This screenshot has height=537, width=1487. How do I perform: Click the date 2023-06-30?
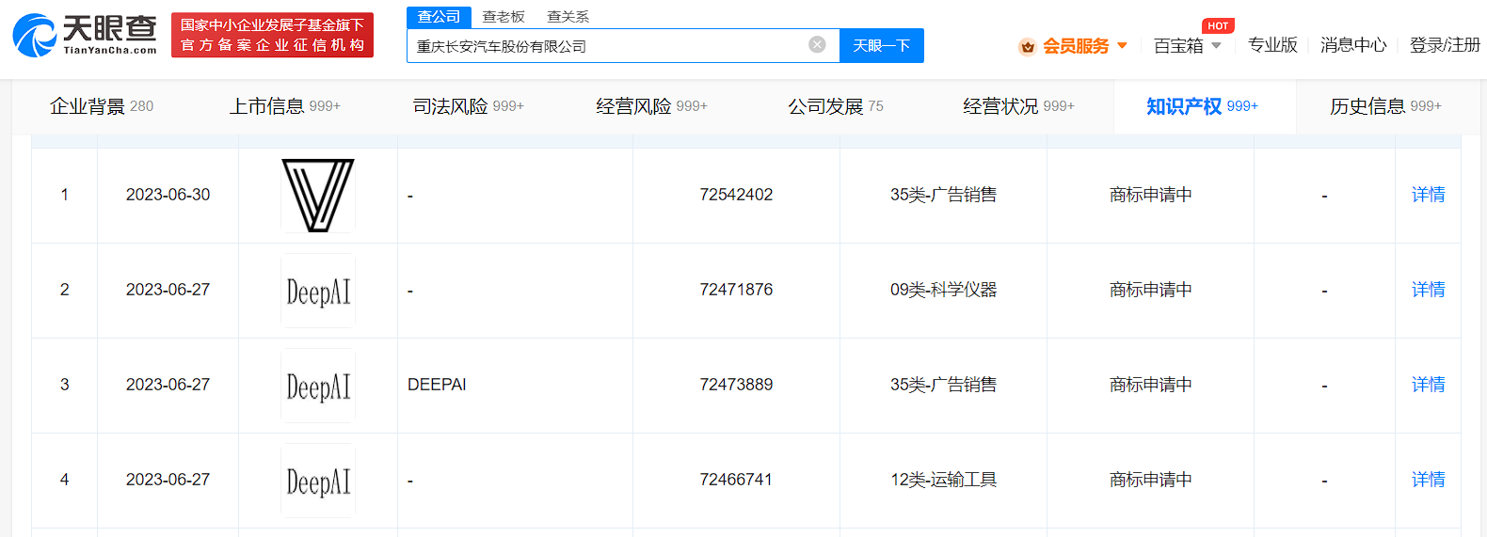pos(168,195)
